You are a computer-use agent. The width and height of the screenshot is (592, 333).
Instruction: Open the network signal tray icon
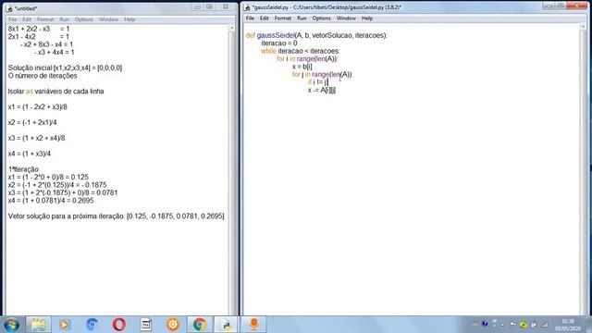click(545, 325)
